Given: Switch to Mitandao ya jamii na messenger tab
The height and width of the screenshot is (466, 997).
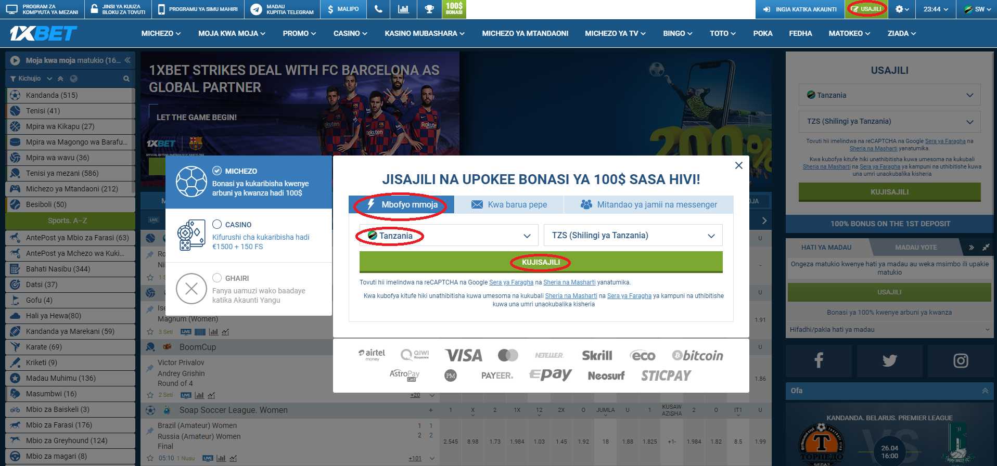Looking at the screenshot, I should pos(648,204).
